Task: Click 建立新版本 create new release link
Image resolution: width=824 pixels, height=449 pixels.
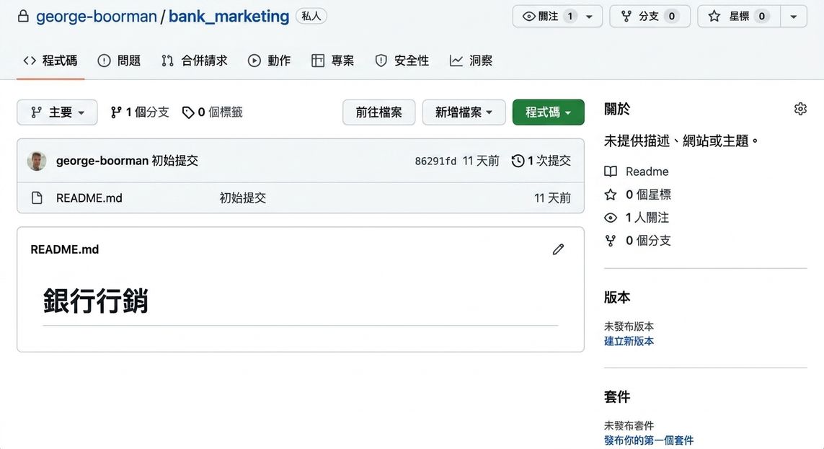Action: click(x=629, y=342)
